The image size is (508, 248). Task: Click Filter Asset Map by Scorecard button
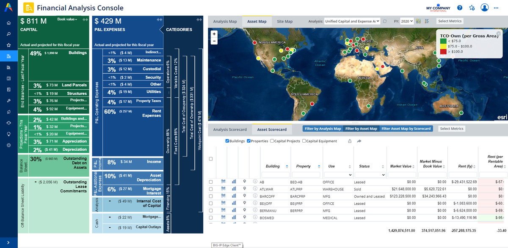point(406,129)
